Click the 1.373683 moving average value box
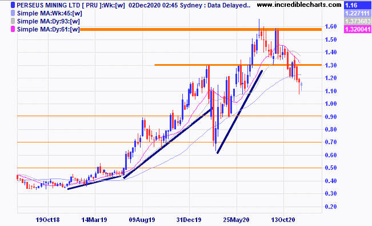Screen dimensions: 372x226 coord(358,21)
